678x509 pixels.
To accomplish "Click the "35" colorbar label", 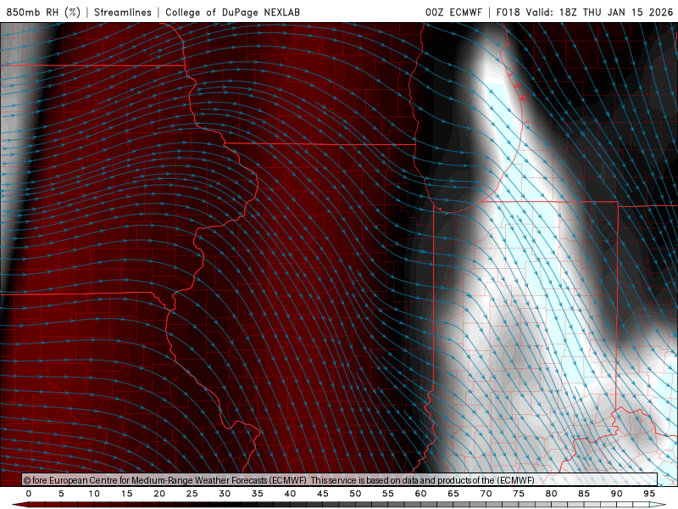I will pyautogui.click(x=258, y=494).
